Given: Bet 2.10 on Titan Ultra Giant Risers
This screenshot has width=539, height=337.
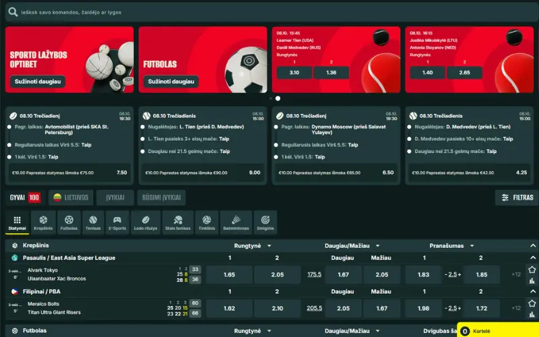Looking at the screenshot, I should click(x=278, y=308).
